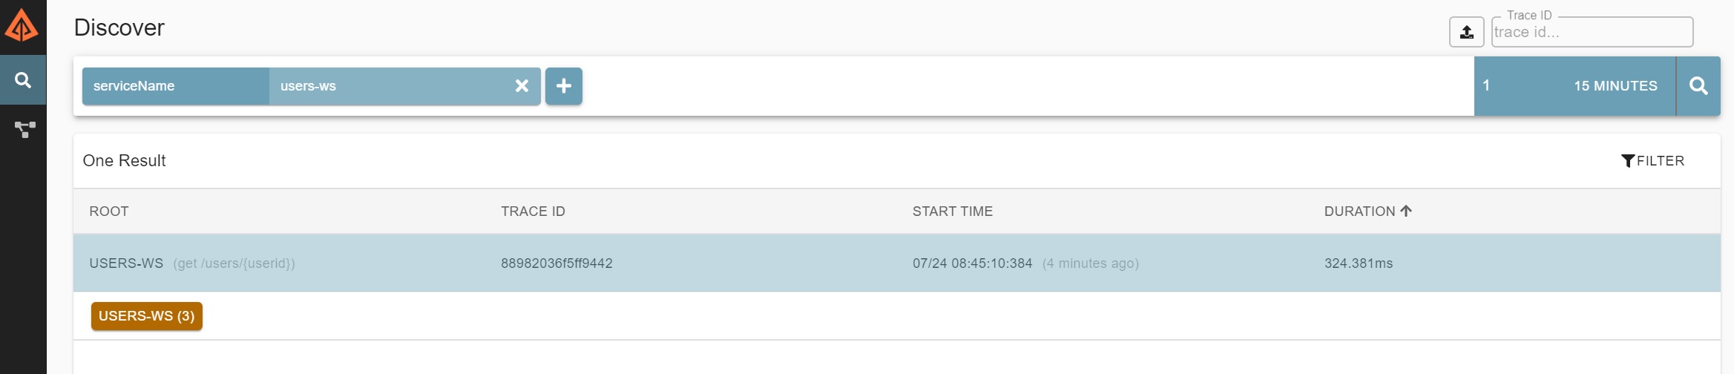Select trace ID 88982036f5ff9442
Screen dimensions: 1734x374
coord(556,263)
